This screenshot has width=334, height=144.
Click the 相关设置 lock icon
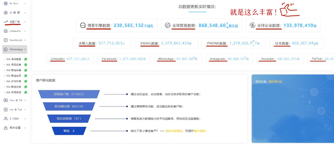[x=6, y=128]
